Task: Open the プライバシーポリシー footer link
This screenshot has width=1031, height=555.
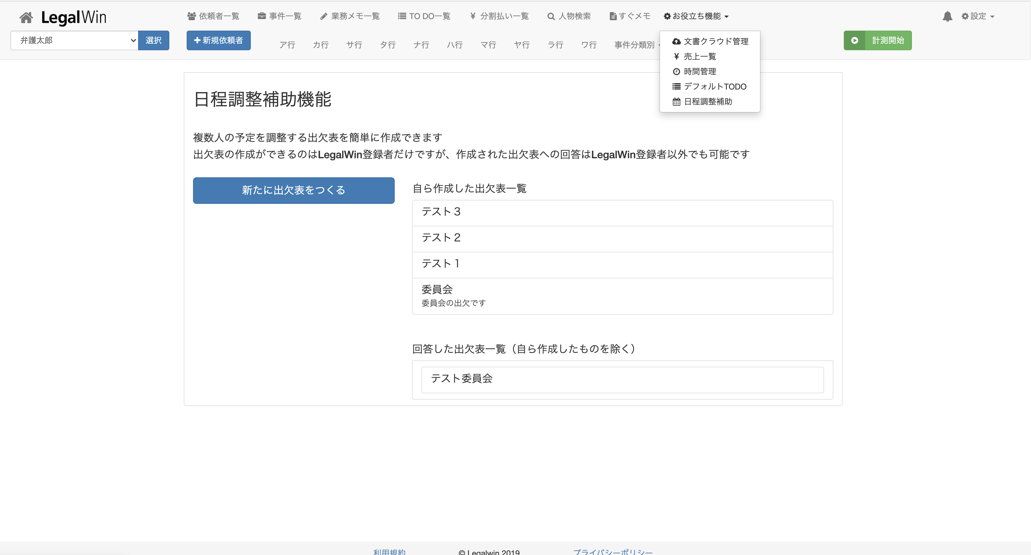Action: click(612, 552)
